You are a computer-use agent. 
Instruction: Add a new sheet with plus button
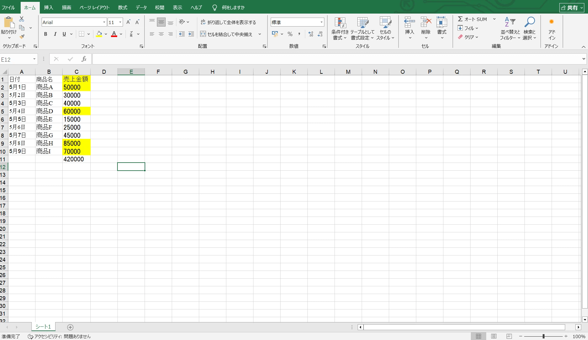click(70, 327)
